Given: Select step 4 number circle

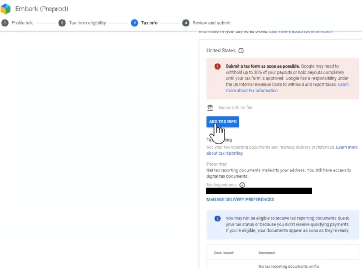Looking at the screenshot, I should tap(186, 23).
